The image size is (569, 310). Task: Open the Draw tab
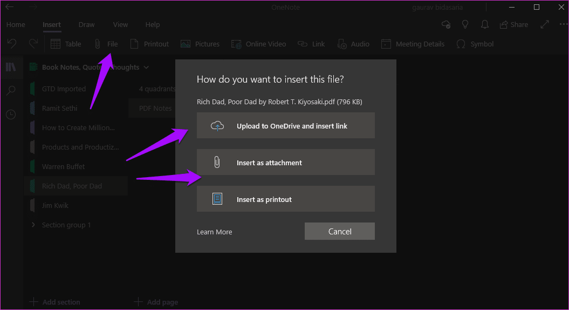point(86,24)
